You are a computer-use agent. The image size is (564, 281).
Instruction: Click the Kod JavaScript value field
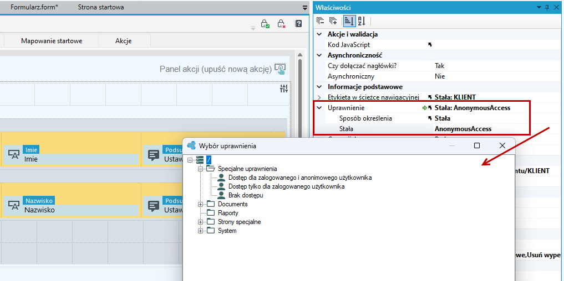click(x=498, y=45)
